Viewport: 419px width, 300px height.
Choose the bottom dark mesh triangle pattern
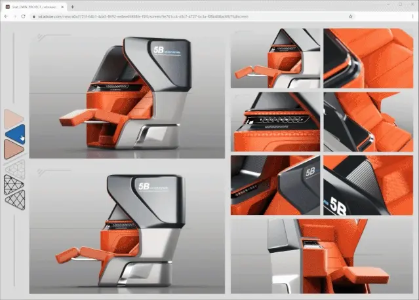click(14, 197)
